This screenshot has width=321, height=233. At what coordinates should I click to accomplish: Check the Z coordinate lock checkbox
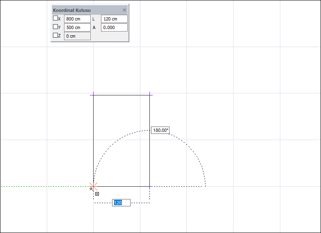[55, 36]
